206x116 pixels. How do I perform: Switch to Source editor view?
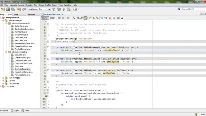(45, 18)
